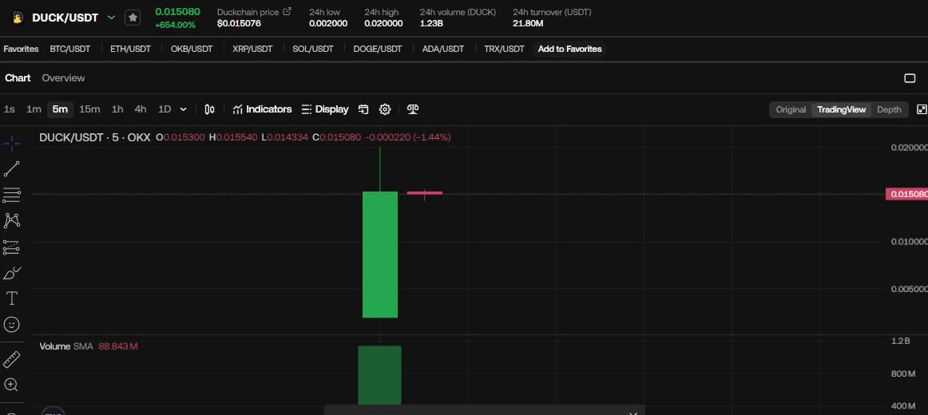Switch to 1s timeframe
This screenshot has height=415, width=928.
(x=10, y=109)
